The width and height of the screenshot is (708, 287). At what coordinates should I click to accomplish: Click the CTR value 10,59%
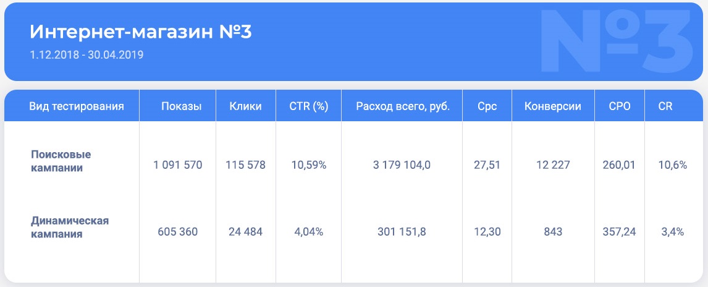[x=308, y=165]
